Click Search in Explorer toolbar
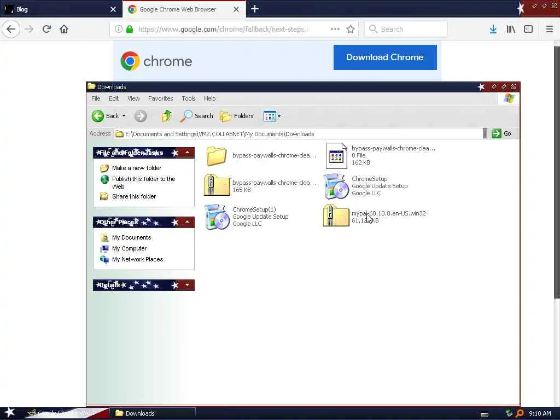560x420 pixels. [196, 116]
